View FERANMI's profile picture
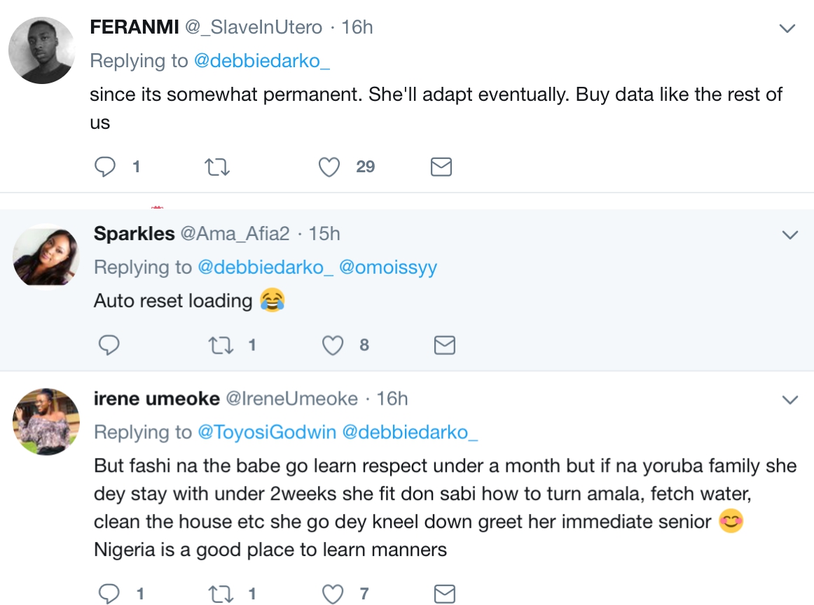 [x=41, y=50]
